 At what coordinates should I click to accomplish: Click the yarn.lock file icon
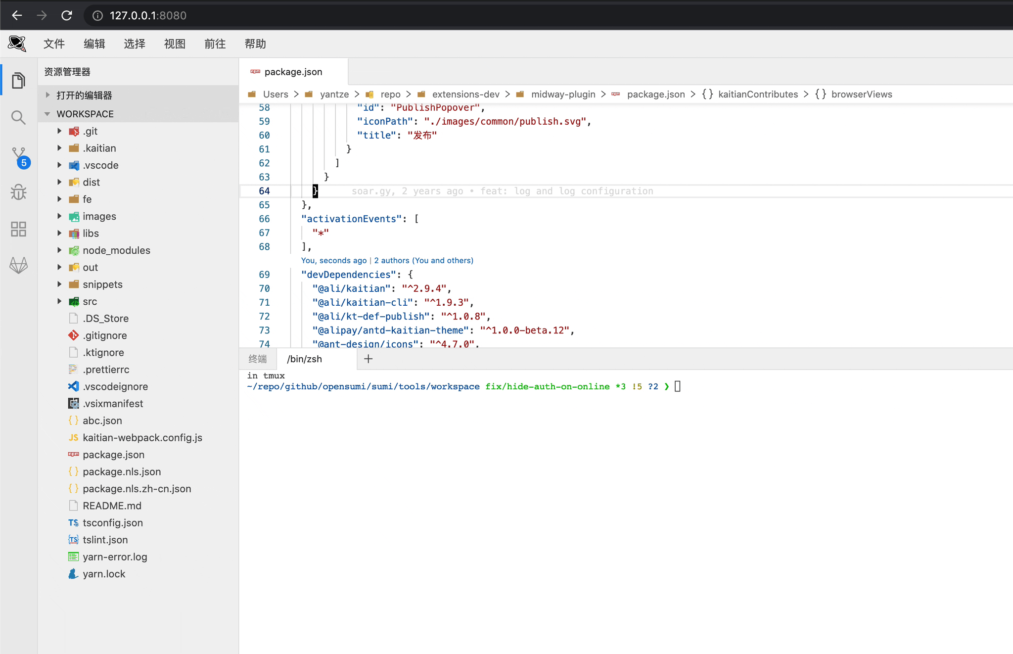coord(73,574)
